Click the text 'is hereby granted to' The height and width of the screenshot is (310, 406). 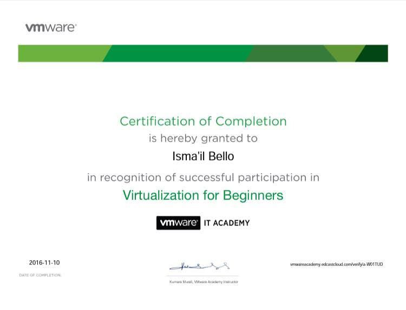point(203,138)
